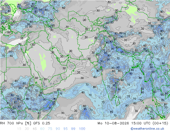Click the 99 value in the color legend
This screenshot has width=170, height=131.
point(73,129)
